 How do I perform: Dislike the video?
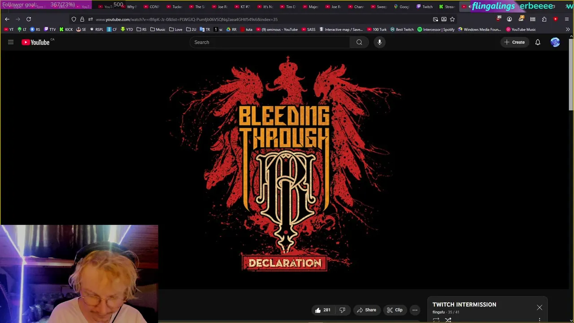pos(342,310)
